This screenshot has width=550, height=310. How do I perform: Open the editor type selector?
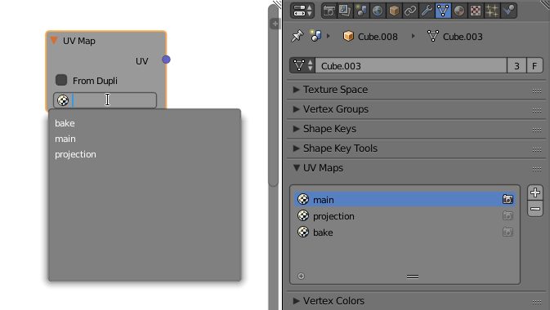302,11
